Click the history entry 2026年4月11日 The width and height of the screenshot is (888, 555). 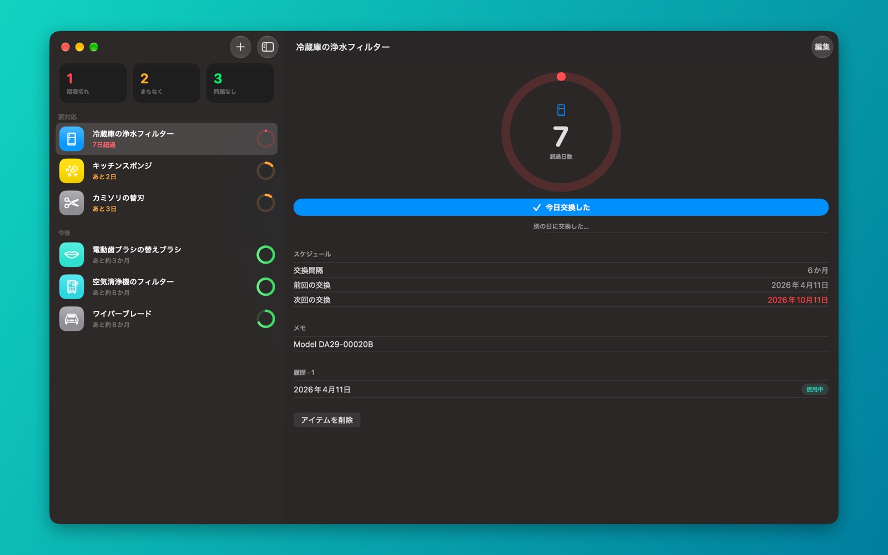322,390
